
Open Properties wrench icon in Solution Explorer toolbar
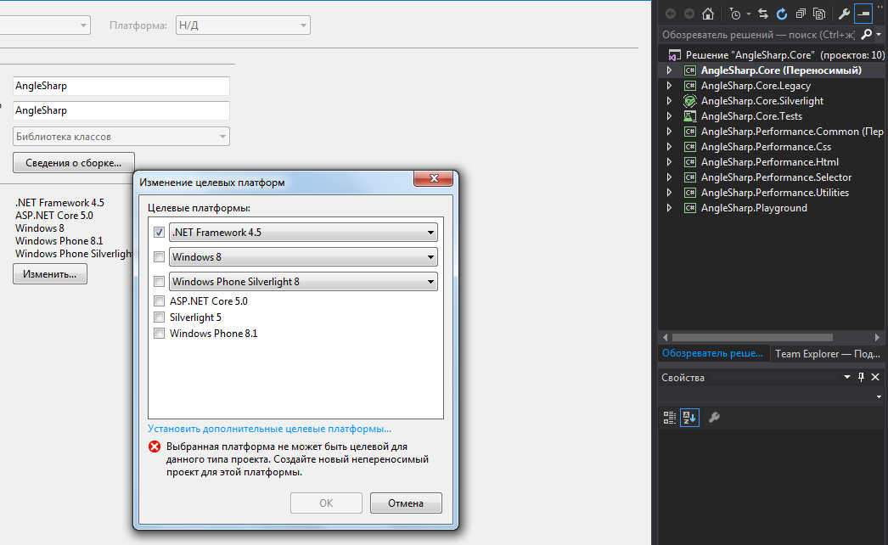point(844,14)
